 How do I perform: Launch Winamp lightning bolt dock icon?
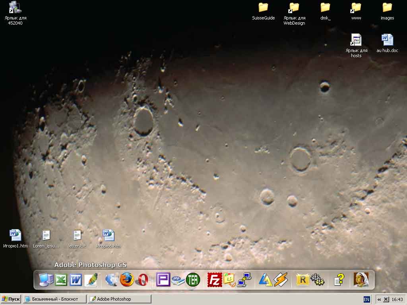(281, 280)
